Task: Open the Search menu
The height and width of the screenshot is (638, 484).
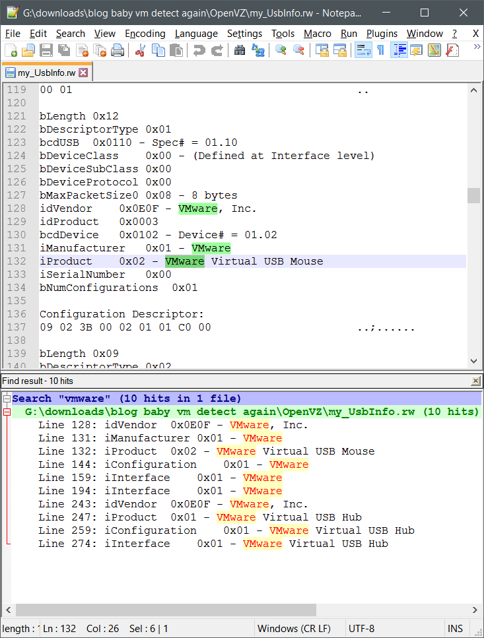Action: [71, 34]
